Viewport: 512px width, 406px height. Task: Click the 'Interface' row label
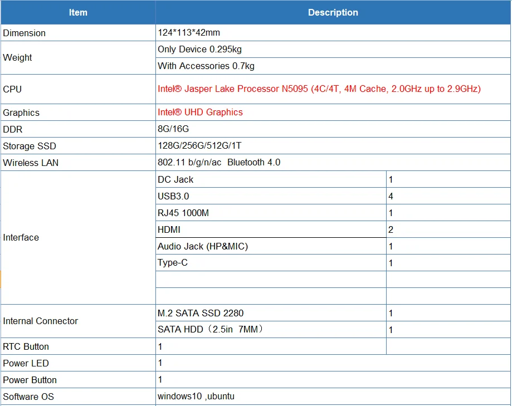pyautogui.click(x=21, y=237)
